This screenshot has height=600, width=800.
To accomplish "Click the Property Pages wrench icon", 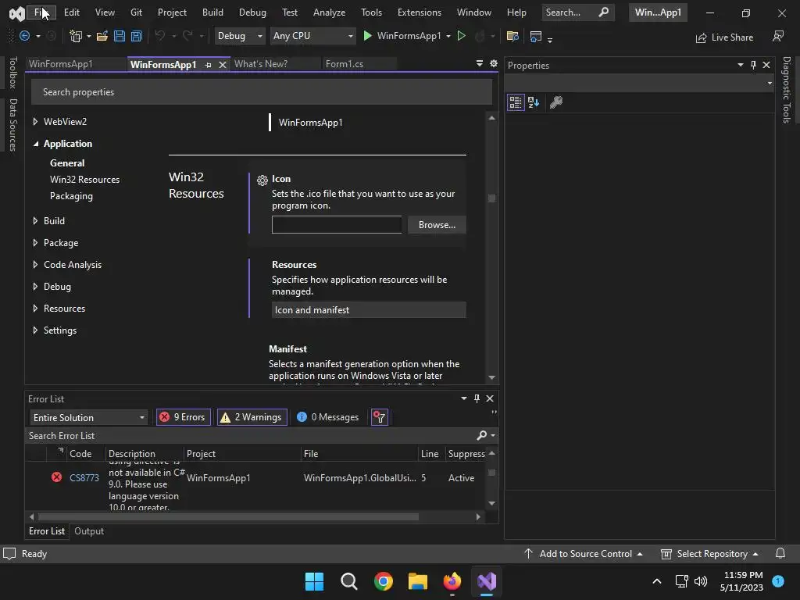I will coord(556,102).
